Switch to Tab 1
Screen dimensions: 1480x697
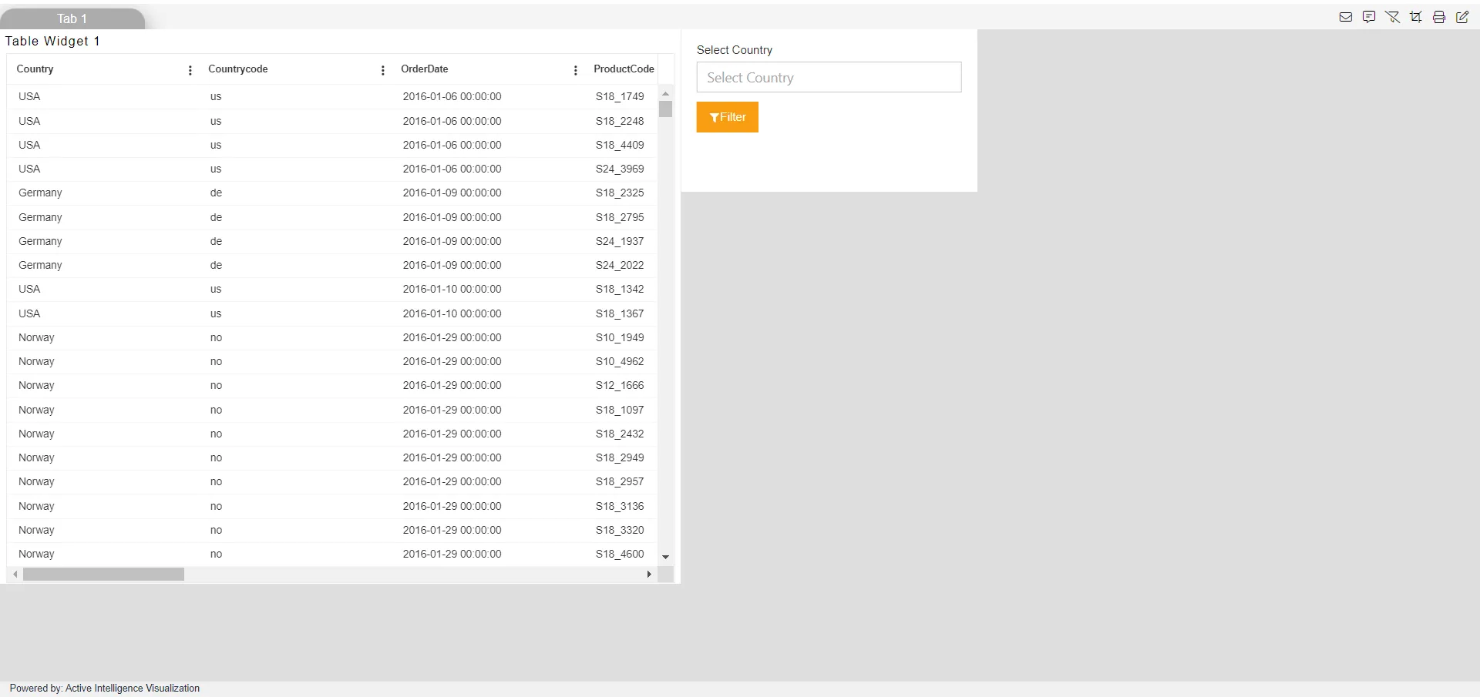coord(72,18)
